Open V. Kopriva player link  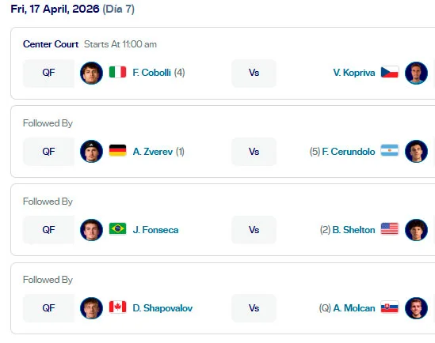point(354,73)
